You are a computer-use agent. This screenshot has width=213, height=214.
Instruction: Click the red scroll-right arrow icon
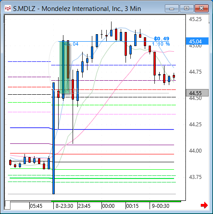[x=204, y=205]
